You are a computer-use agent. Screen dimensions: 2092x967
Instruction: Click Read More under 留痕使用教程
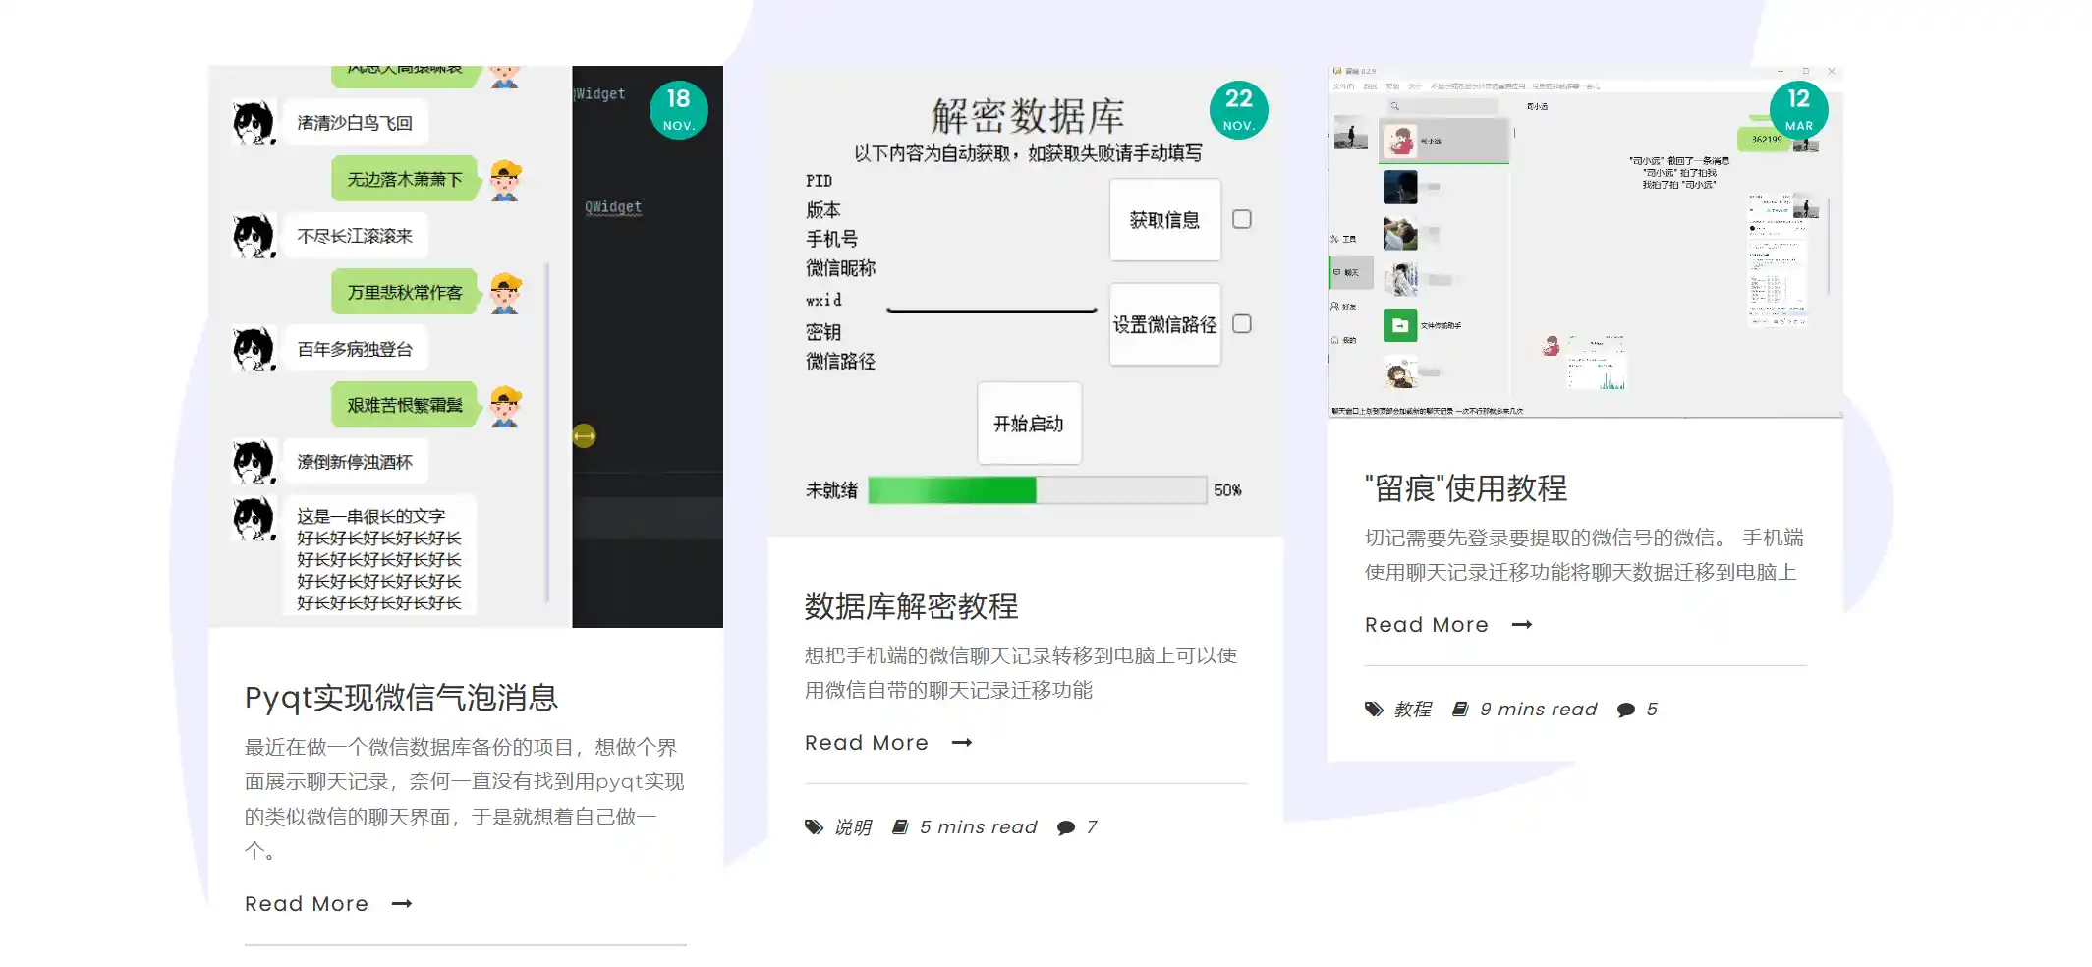click(x=1427, y=625)
